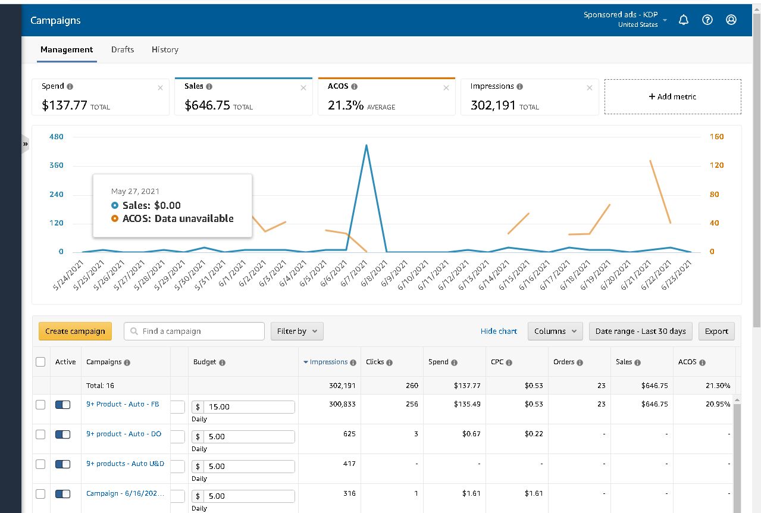Click the info icon next to Spend metric
Screen dimensions: 761x513
70,87
